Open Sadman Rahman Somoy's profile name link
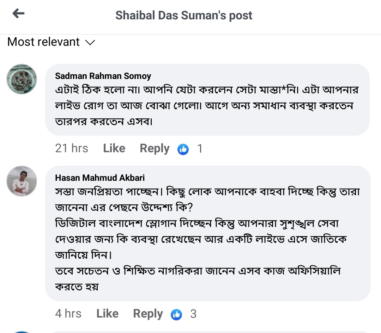 [103, 76]
